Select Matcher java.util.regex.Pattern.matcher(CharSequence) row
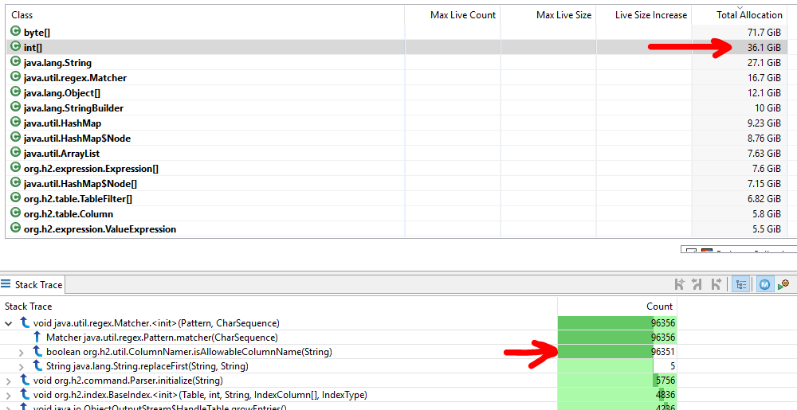 click(x=339, y=337)
